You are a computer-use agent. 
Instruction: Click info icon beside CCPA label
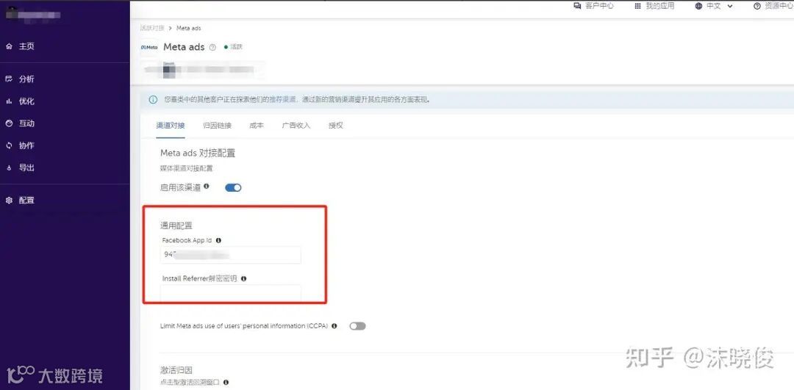335,326
